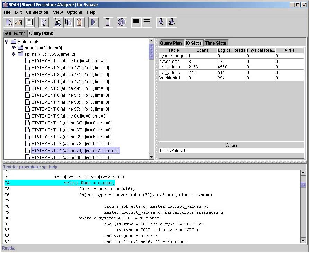Select STATEMENT 8 (at line 57)
The width and height of the screenshot is (309, 253).
click(x=70, y=109)
